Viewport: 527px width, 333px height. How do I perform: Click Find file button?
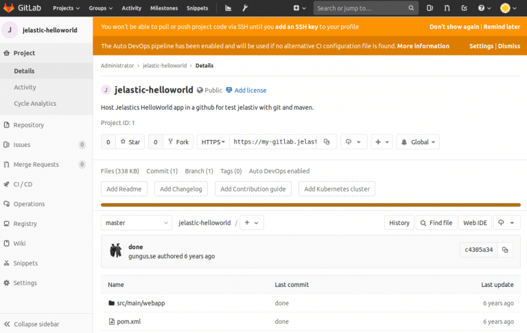436,222
